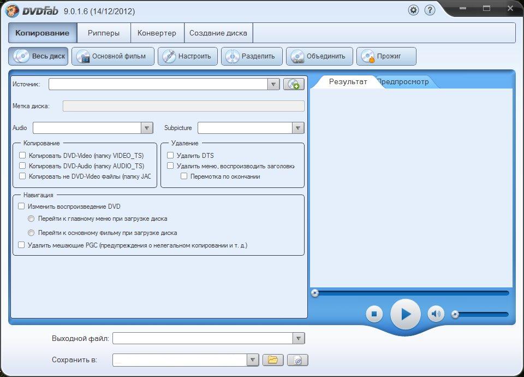
Task: Open the Копирование tab
Action: click(x=43, y=33)
